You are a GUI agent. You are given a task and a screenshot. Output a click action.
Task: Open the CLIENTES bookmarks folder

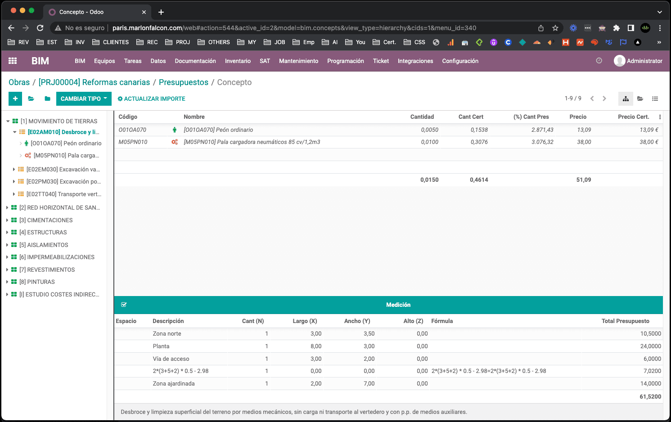111,42
